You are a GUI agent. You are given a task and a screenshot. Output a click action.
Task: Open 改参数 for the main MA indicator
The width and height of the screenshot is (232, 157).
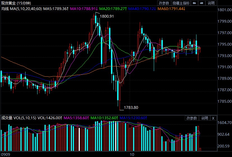tap(164, 3)
